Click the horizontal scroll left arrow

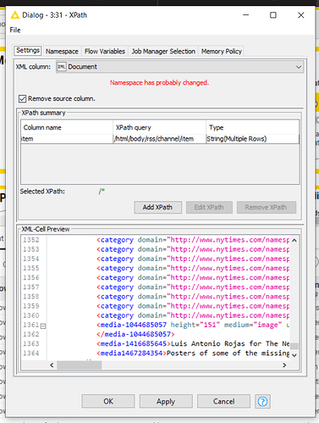[52, 365]
